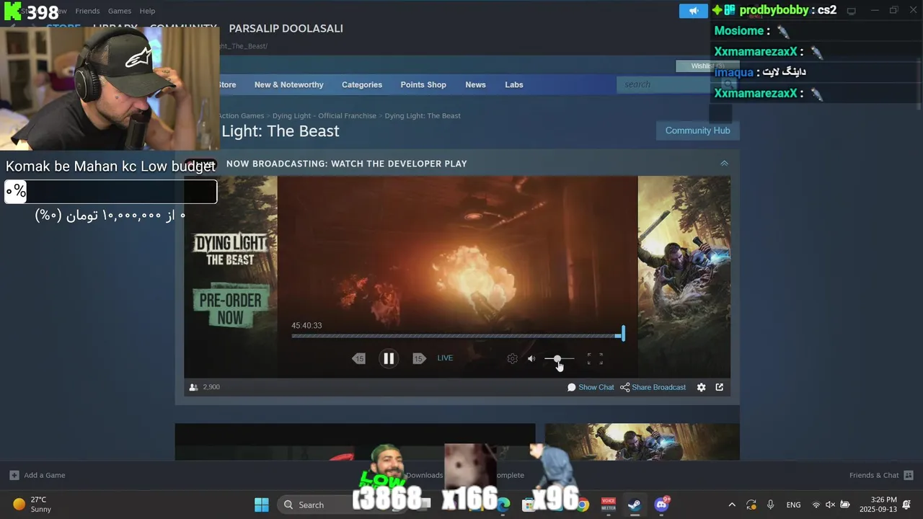Open PARSALIP DOOLASALI profile tab
The height and width of the screenshot is (519, 923).
click(286, 28)
